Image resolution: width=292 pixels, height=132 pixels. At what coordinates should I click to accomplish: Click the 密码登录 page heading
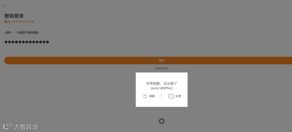14,16
